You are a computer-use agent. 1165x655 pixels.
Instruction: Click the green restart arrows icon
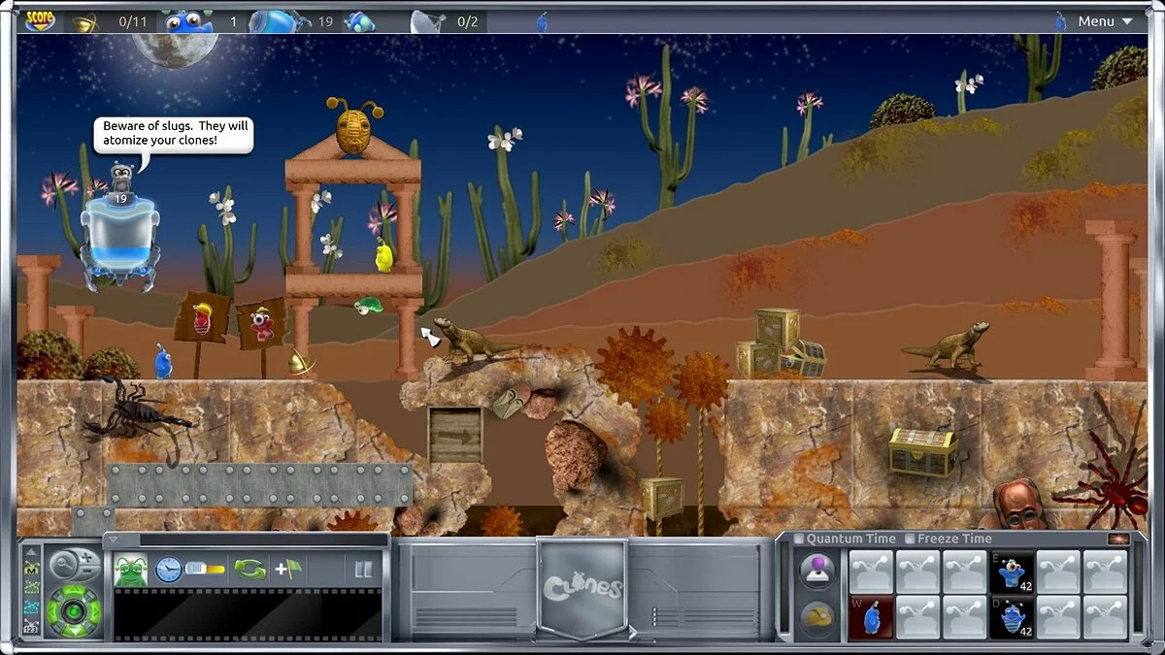pos(250,570)
